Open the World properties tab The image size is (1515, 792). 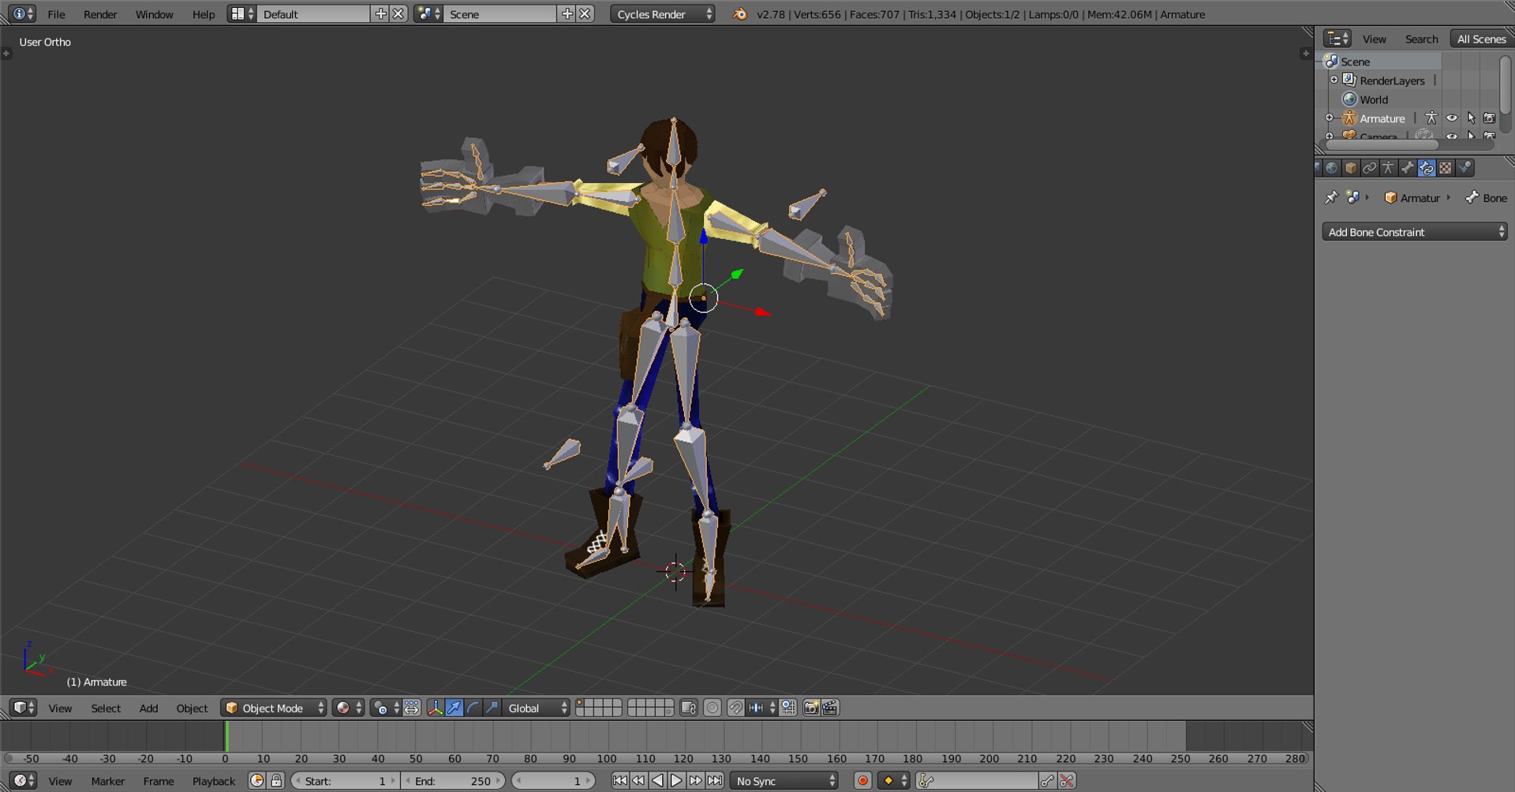(1332, 168)
